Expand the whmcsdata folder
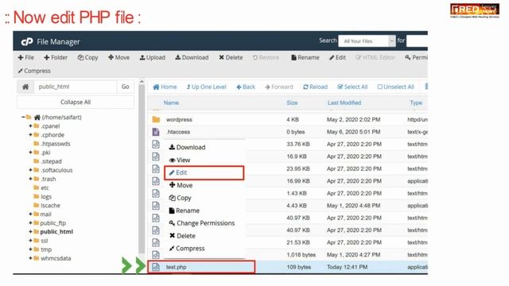This screenshot has height=286, width=509. [30, 258]
